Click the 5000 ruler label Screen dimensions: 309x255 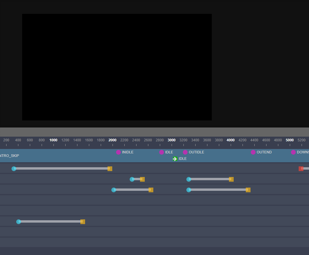pyautogui.click(x=290, y=140)
